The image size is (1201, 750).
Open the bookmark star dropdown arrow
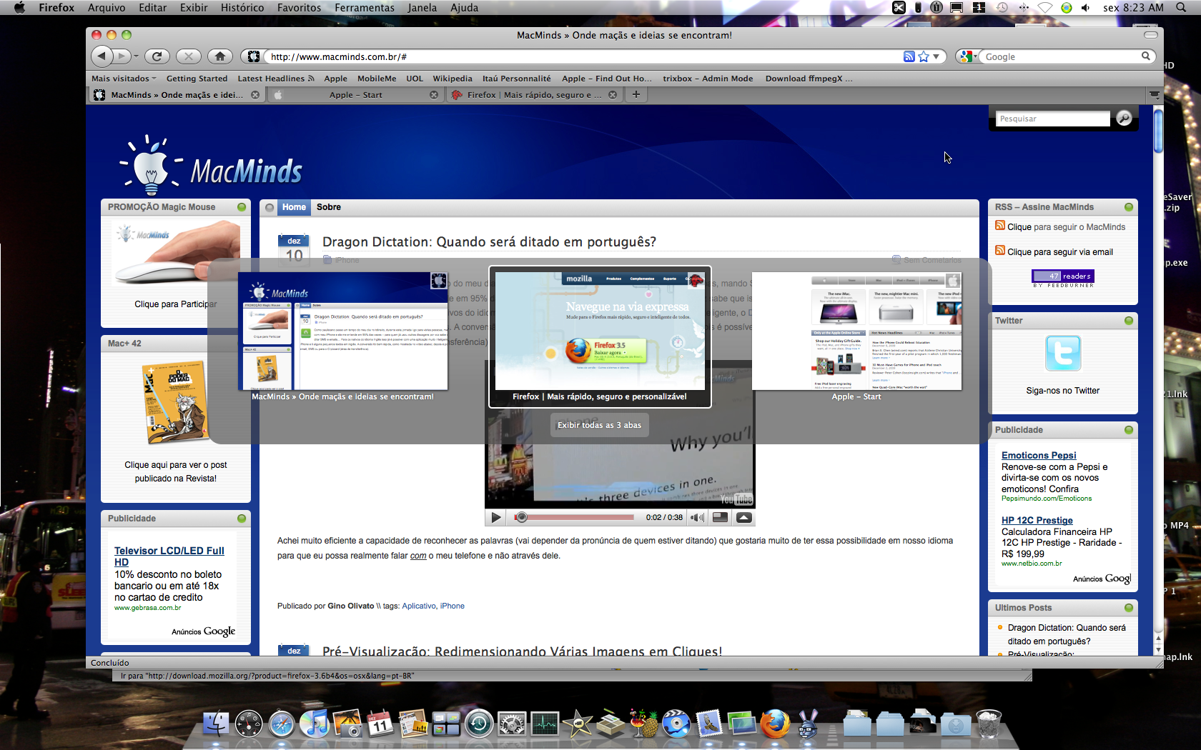pyautogui.click(x=936, y=56)
